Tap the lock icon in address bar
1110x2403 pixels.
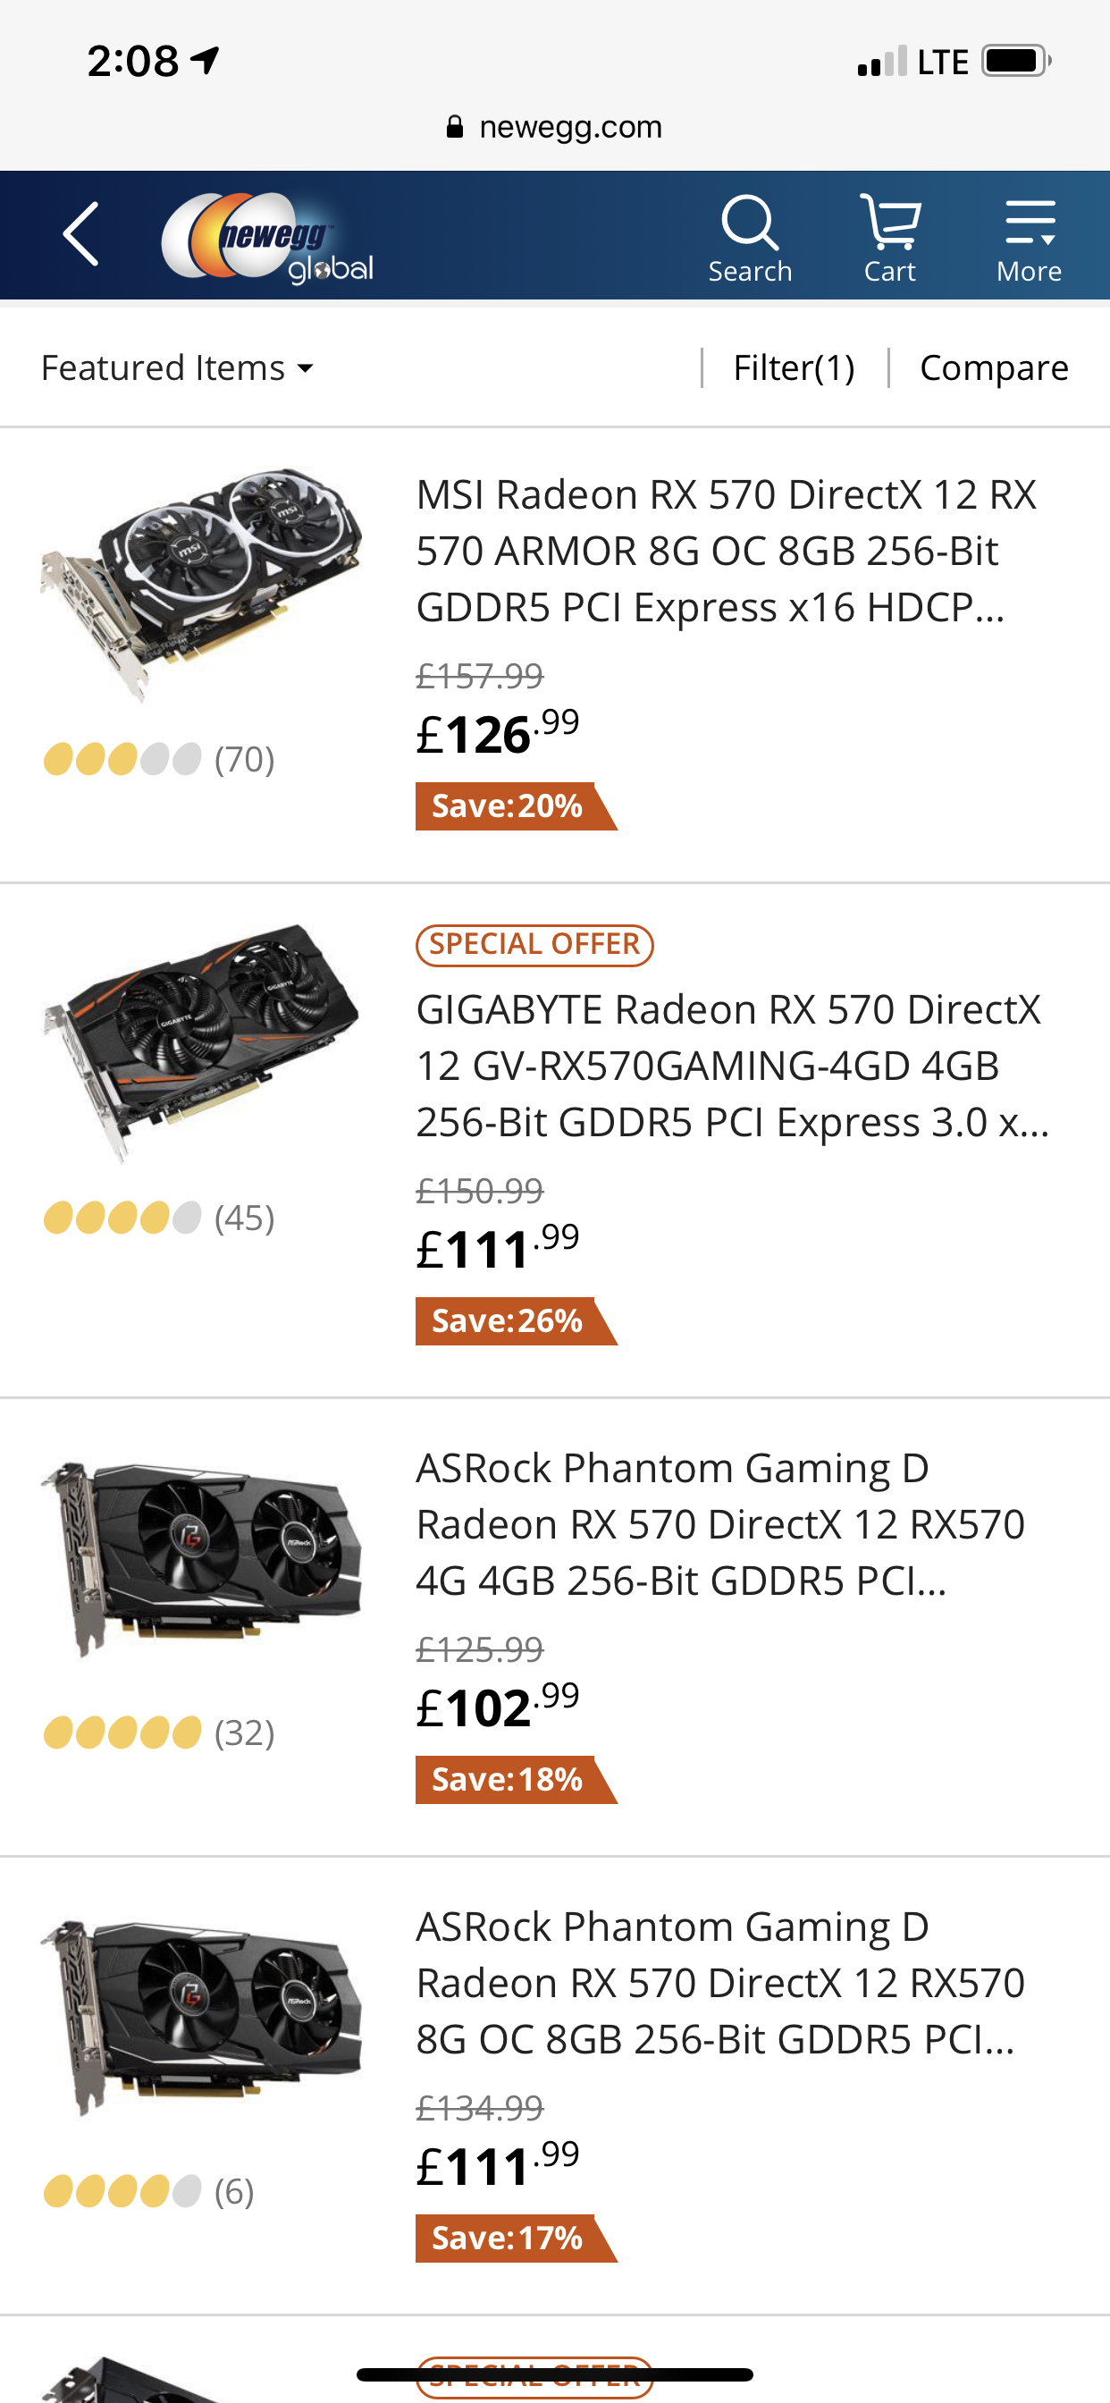pos(454,127)
